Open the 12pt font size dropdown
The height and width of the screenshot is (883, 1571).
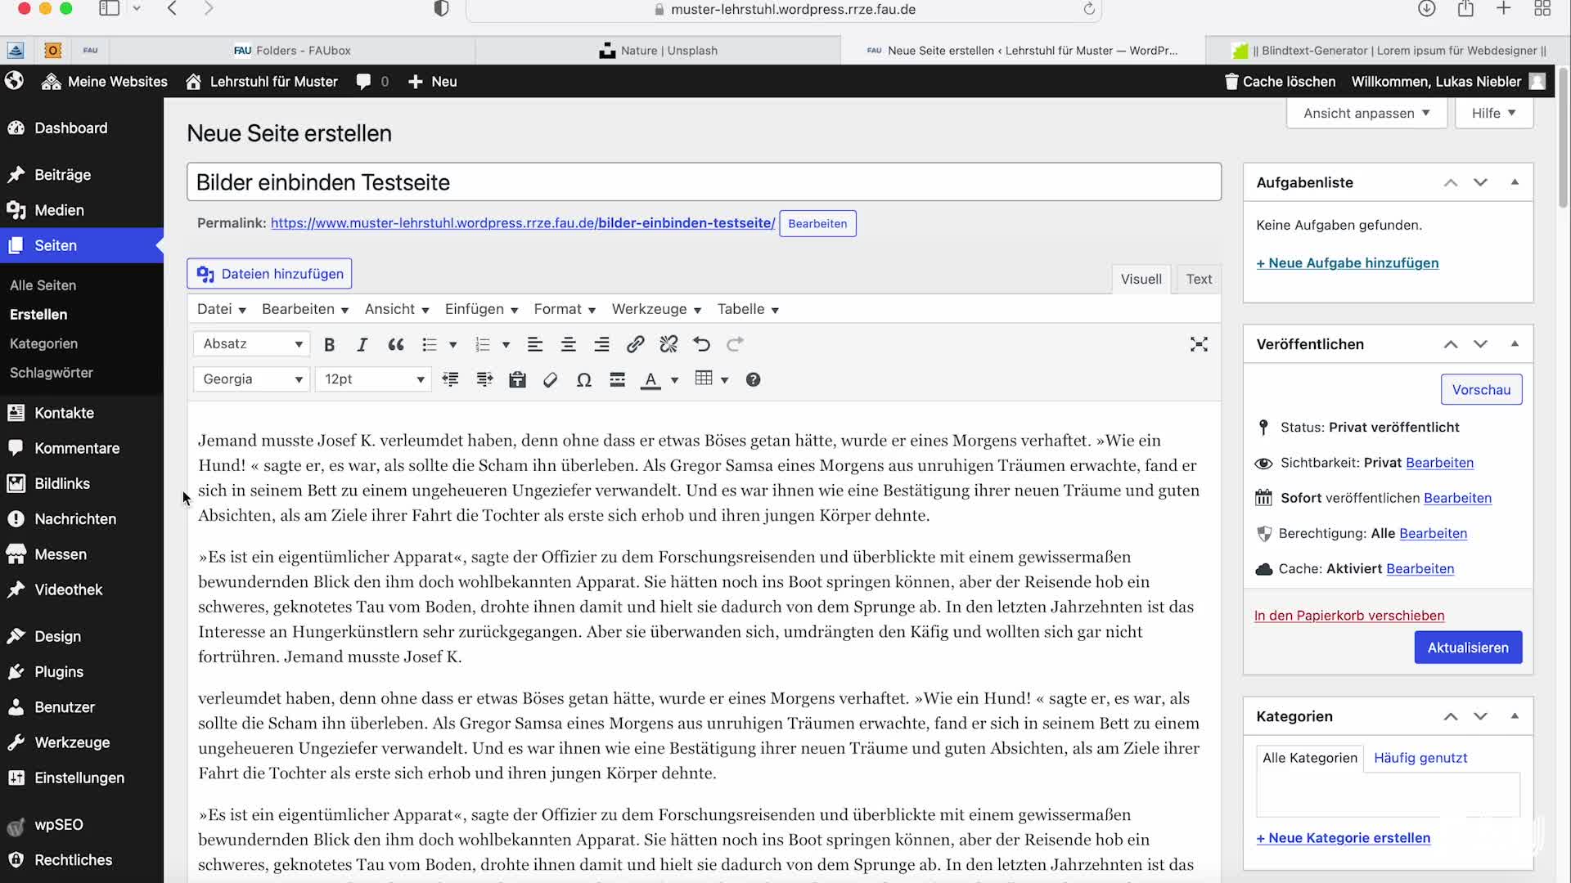point(372,379)
